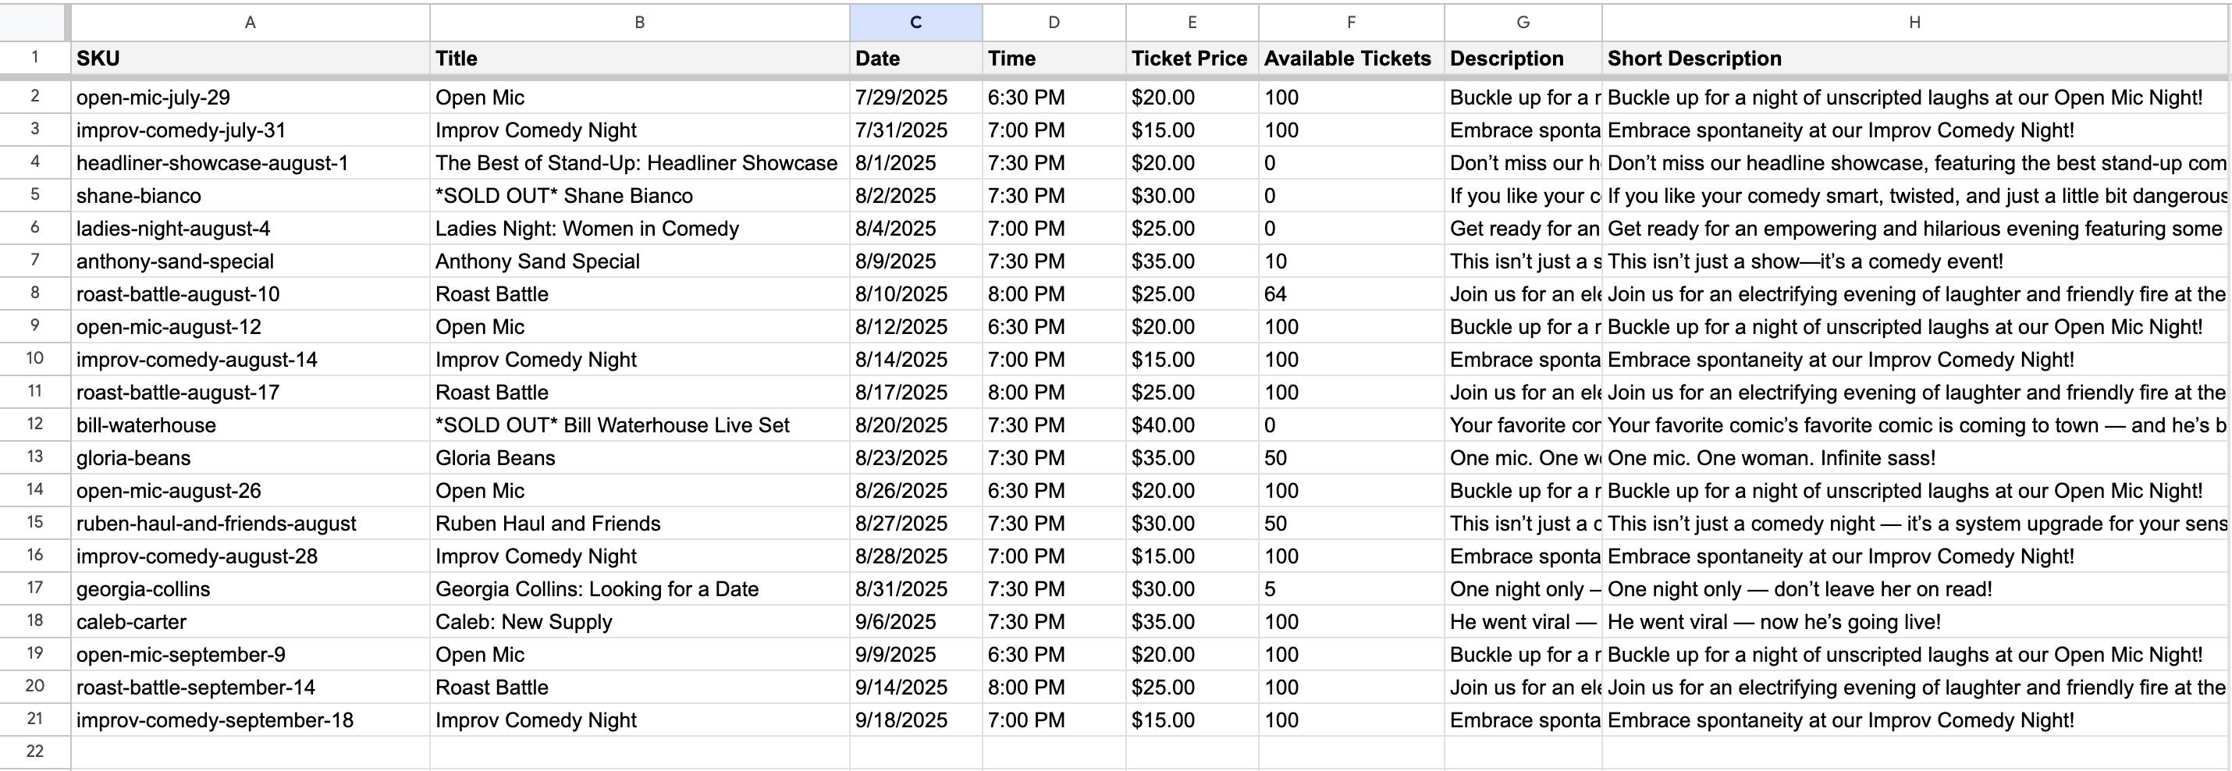Select the column C header
Viewport: 2232px width, 771px height.
click(x=915, y=23)
